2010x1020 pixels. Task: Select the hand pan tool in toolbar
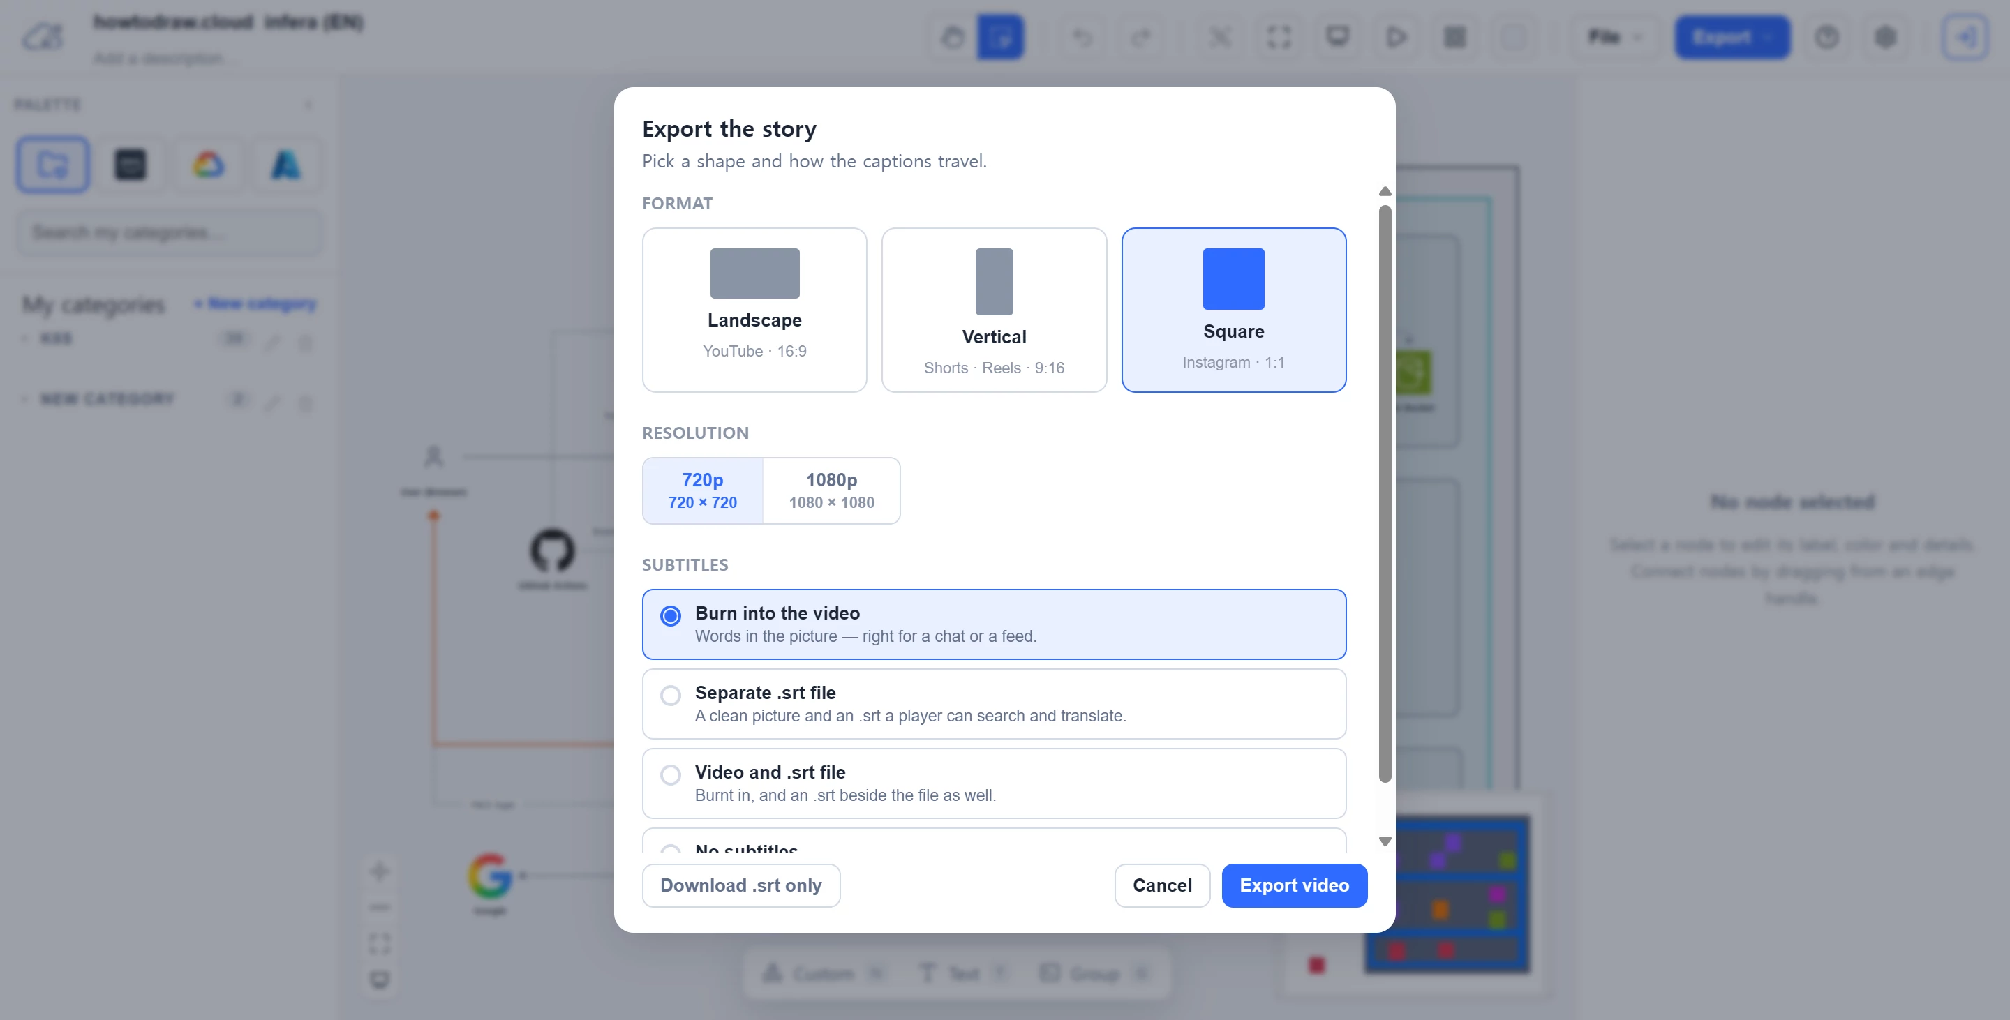(x=952, y=37)
